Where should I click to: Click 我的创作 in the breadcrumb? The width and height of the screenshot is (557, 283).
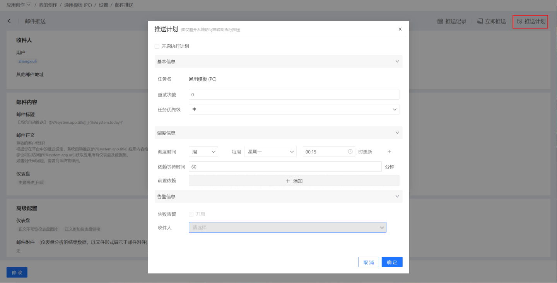48,5
